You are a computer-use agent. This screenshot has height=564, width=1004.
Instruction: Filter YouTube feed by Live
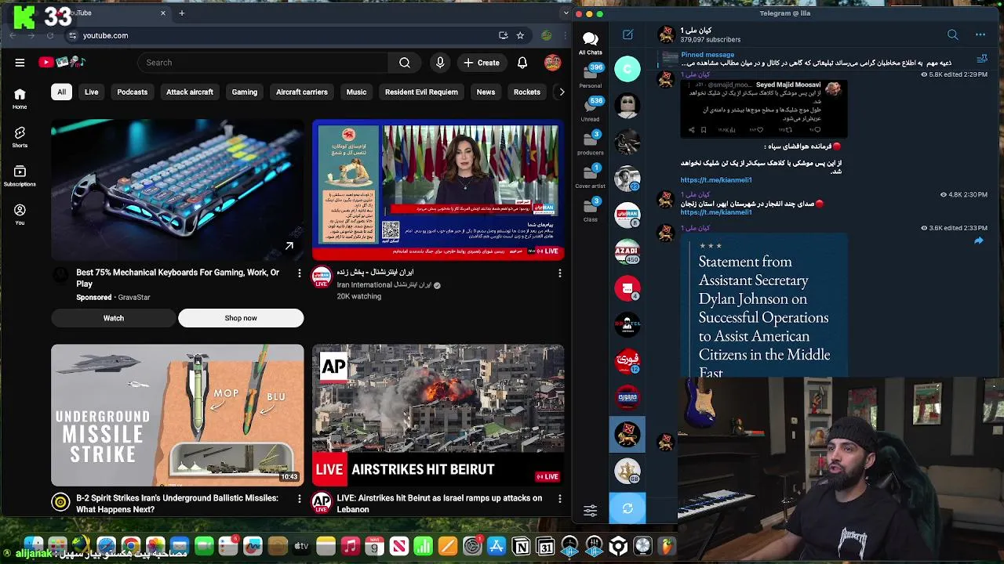tap(92, 92)
